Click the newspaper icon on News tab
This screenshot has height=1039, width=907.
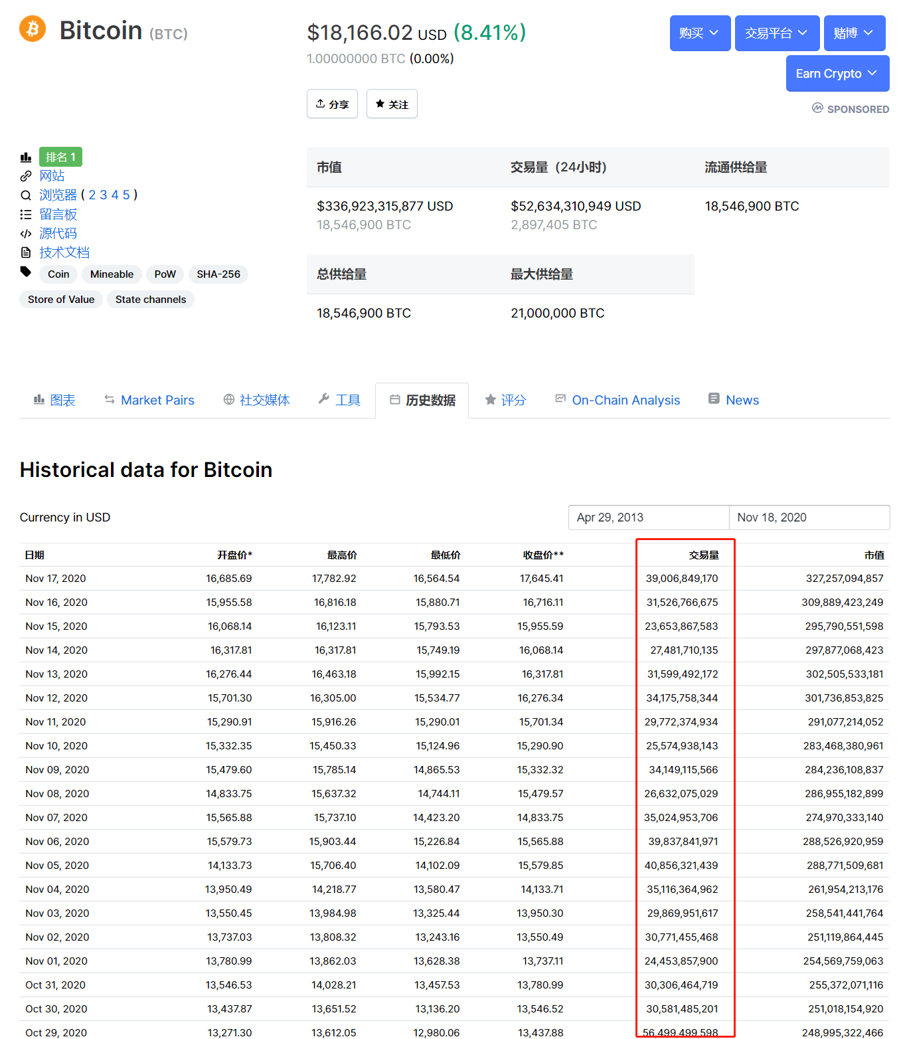[714, 399]
